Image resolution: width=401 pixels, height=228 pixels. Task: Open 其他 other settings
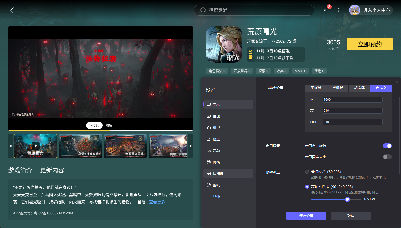(x=228, y=197)
